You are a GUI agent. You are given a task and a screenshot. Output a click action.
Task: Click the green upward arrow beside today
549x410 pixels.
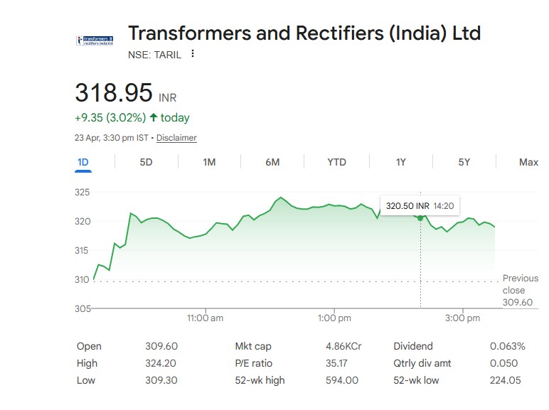tap(153, 117)
